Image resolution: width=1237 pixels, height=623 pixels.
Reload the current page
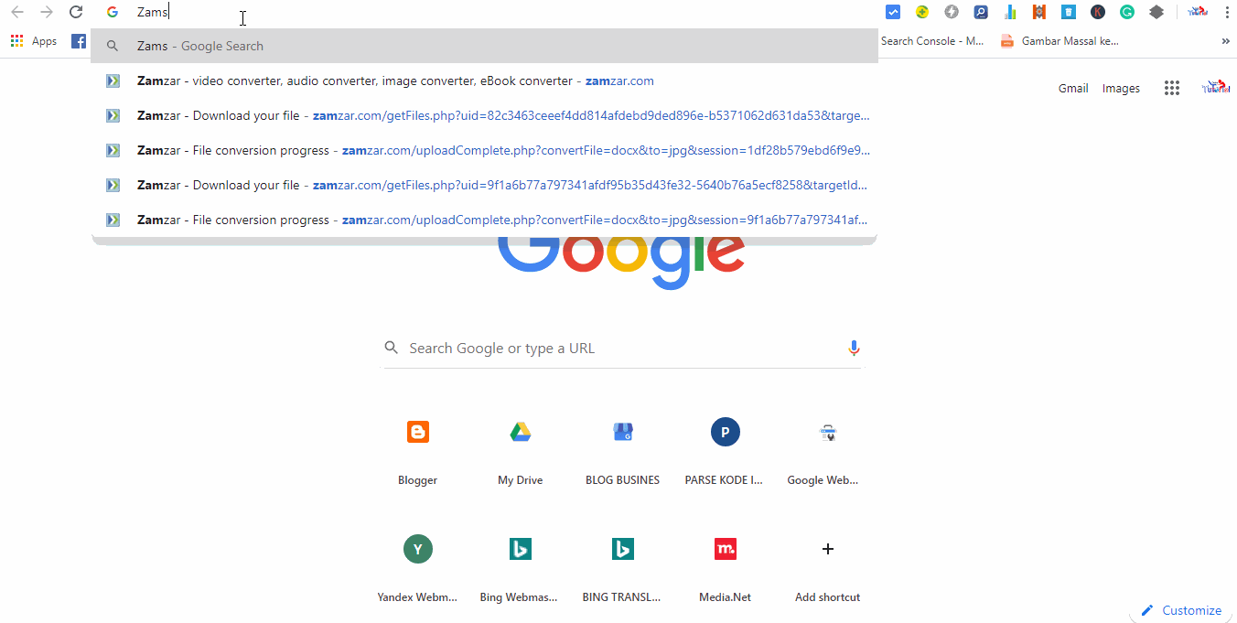coord(76,12)
